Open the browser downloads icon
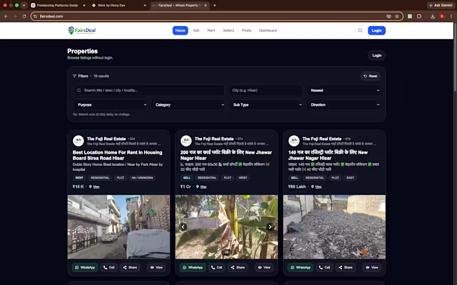Screen dimensions: 457x285 coord(432,17)
